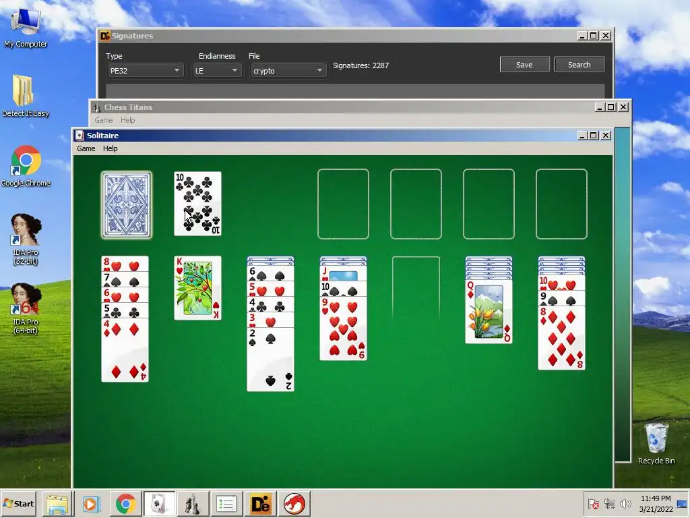This screenshot has width=690, height=518.
Task: Click the Search button in Signatures
Action: pyautogui.click(x=579, y=64)
